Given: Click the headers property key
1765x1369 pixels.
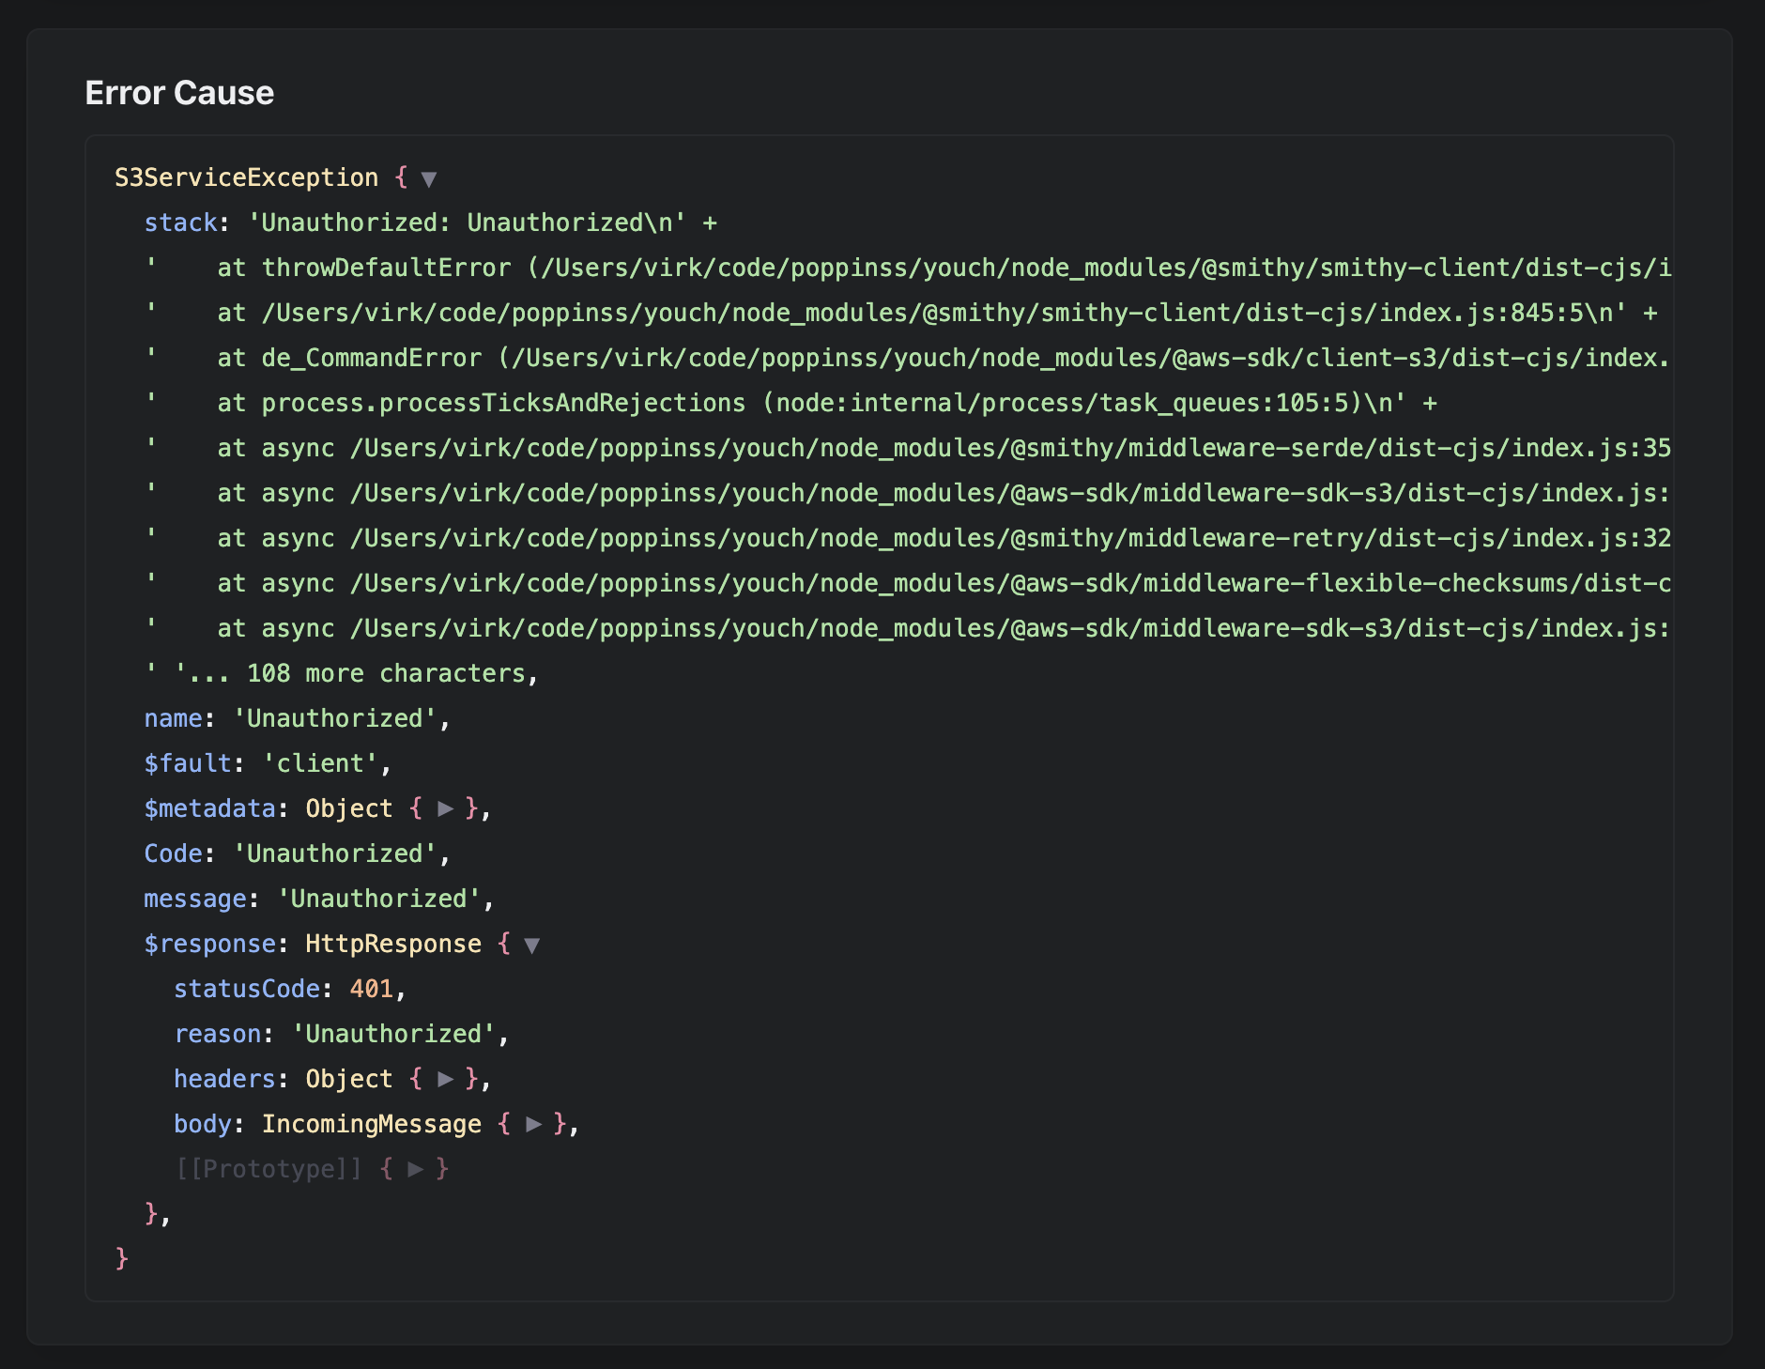Looking at the screenshot, I should (x=224, y=1079).
